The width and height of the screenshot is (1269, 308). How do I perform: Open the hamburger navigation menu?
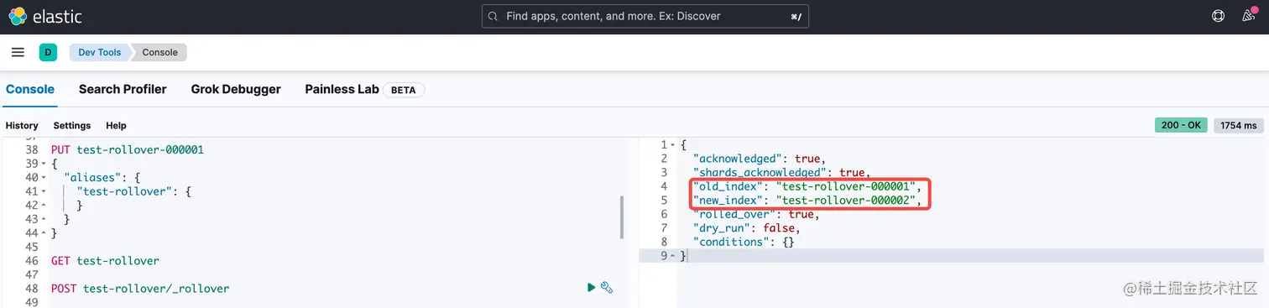[x=18, y=52]
